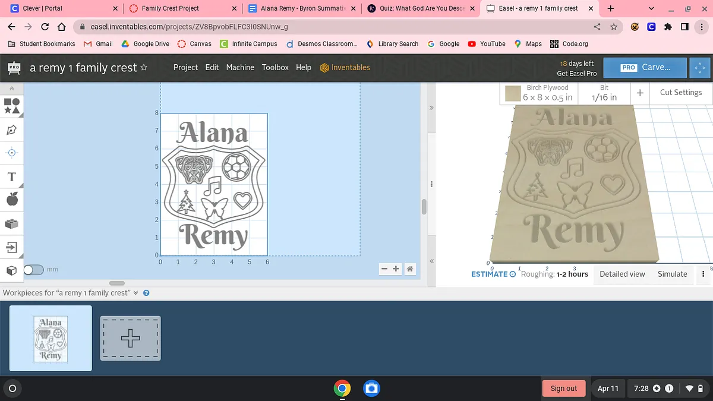The image size is (713, 401).
Task: Click the Sign out button
Action: (x=563, y=389)
